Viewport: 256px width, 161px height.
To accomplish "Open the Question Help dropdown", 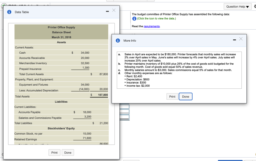I will click(237, 6).
